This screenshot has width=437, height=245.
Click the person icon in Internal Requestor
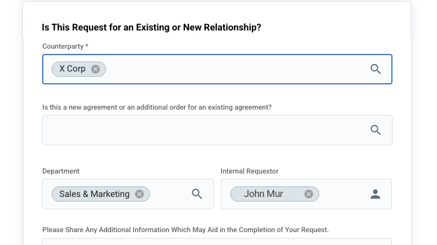(375, 194)
